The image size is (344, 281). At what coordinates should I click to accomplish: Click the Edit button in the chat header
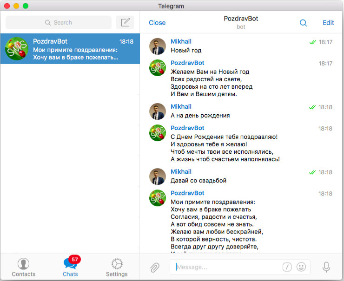(x=328, y=23)
